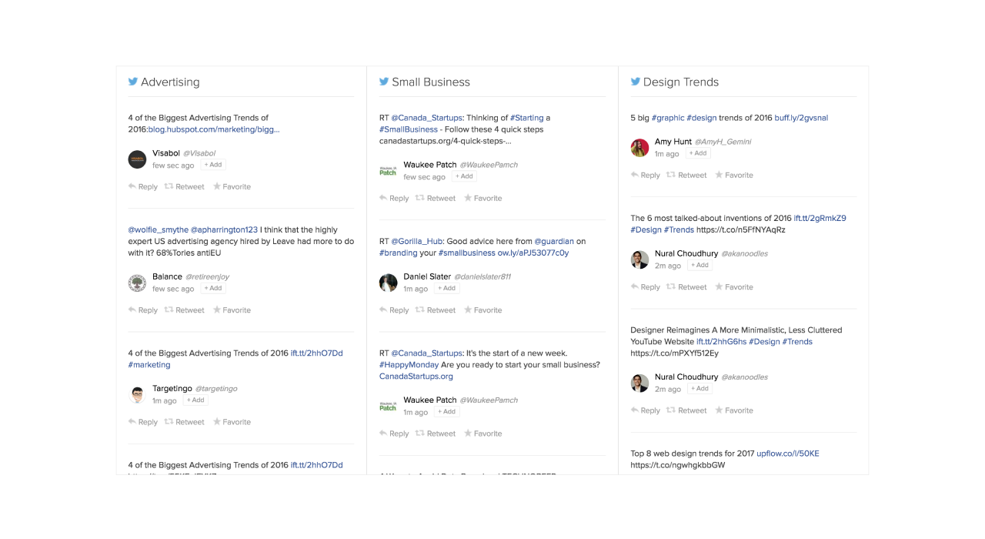This screenshot has width=985, height=539.
Task: Open the @apharrington123 mention
Action: (224, 229)
